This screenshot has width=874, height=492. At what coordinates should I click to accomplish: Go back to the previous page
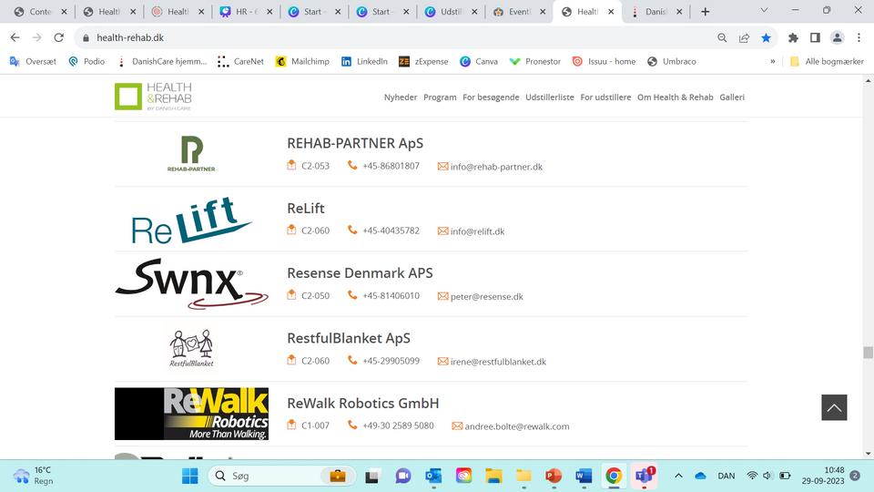pos(15,37)
